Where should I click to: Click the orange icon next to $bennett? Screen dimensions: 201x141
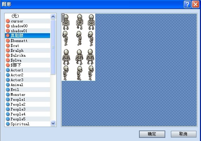point(8,41)
